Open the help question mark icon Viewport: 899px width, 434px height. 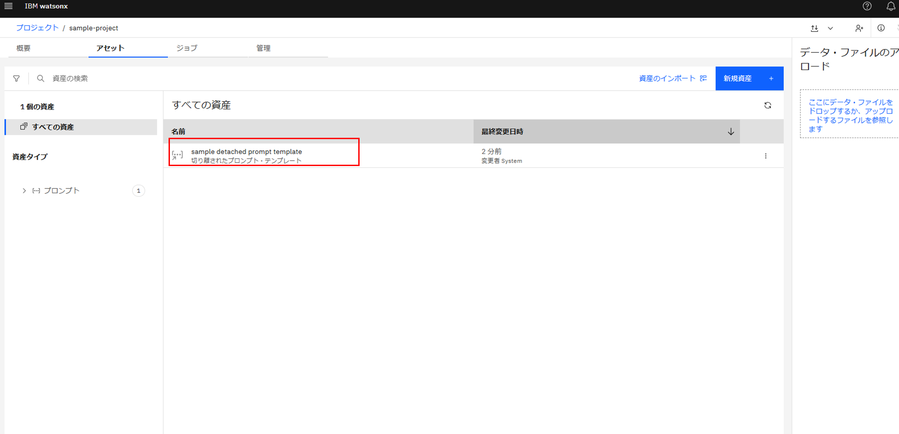pyautogui.click(x=867, y=6)
